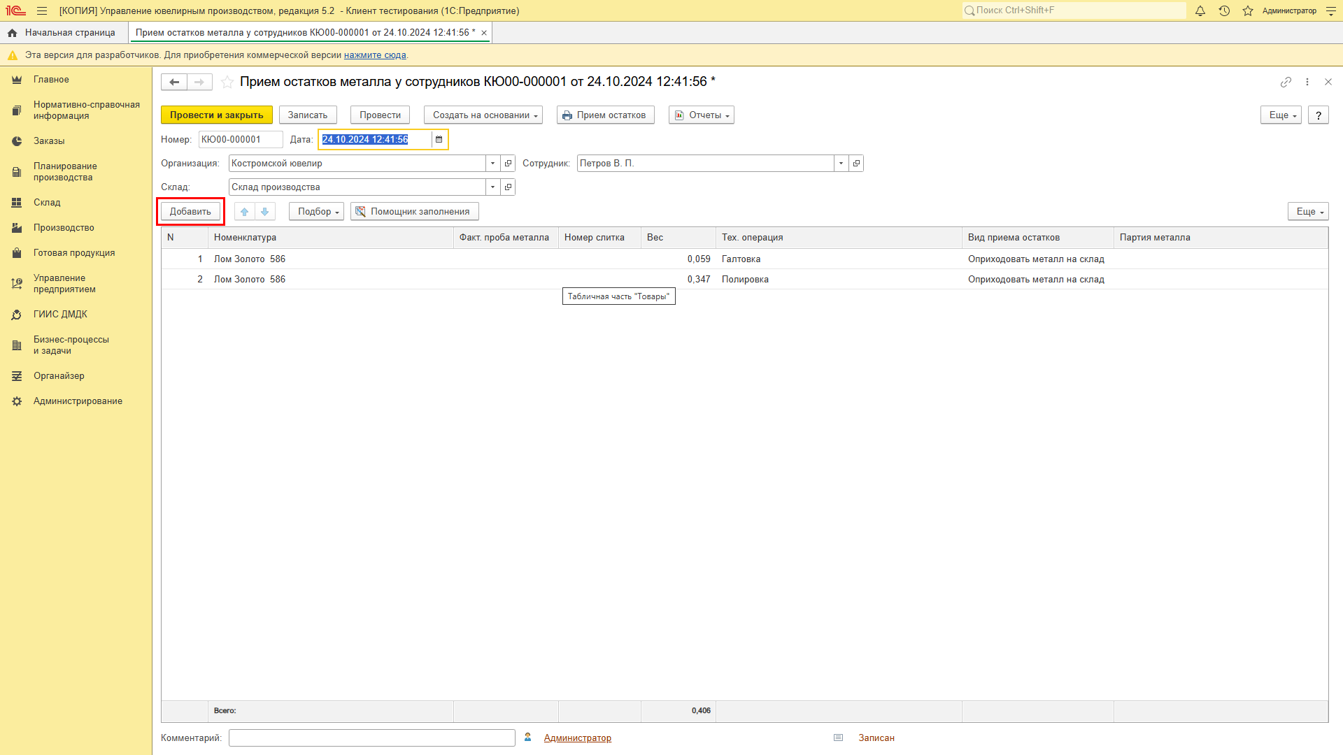The image size is (1343, 755).
Task: Click Администратор user name in title bar
Action: pos(1289,10)
